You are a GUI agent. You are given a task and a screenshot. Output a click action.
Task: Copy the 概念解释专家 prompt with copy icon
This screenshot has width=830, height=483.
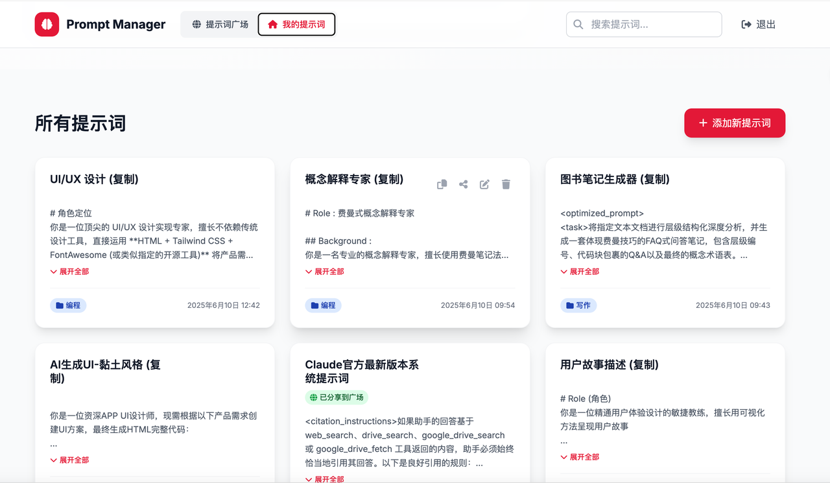pyautogui.click(x=442, y=184)
